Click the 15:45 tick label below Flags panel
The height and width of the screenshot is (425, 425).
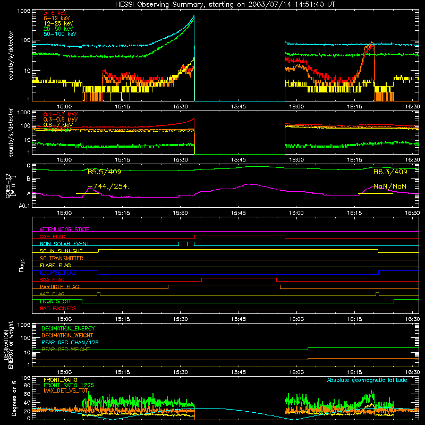[x=238, y=319]
